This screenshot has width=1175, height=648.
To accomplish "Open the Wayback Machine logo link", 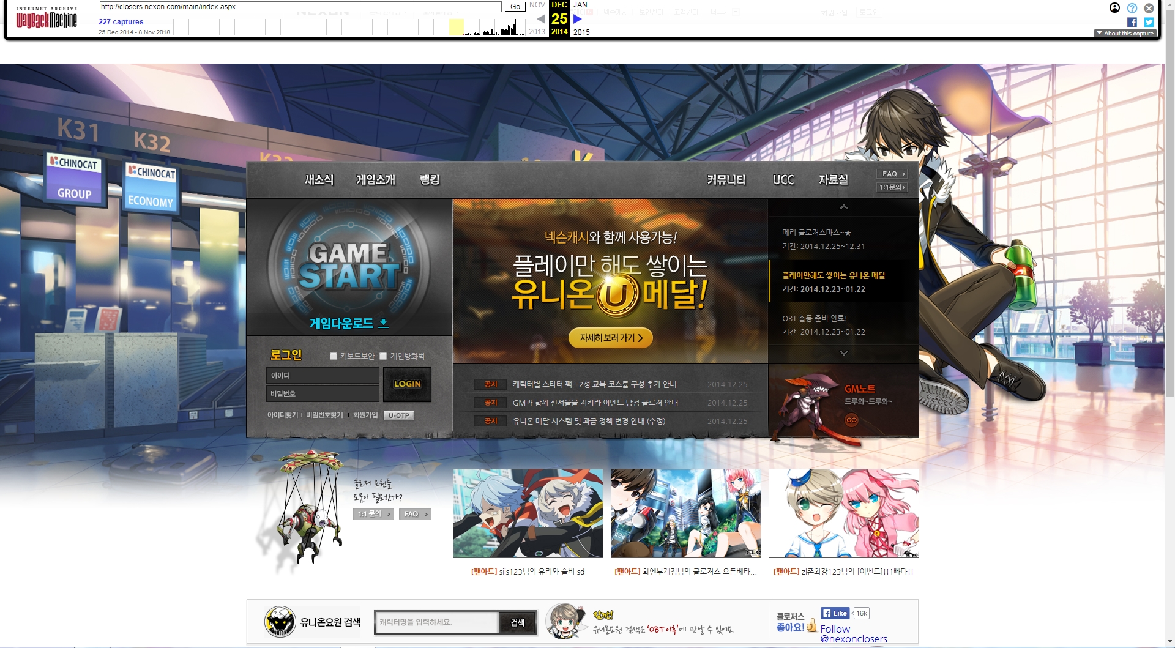I will [x=47, y=18].
